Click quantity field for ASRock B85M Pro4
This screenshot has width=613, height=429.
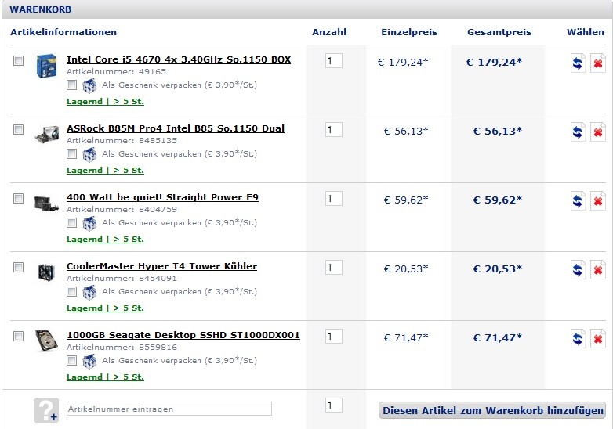click(x=333, y=130)
